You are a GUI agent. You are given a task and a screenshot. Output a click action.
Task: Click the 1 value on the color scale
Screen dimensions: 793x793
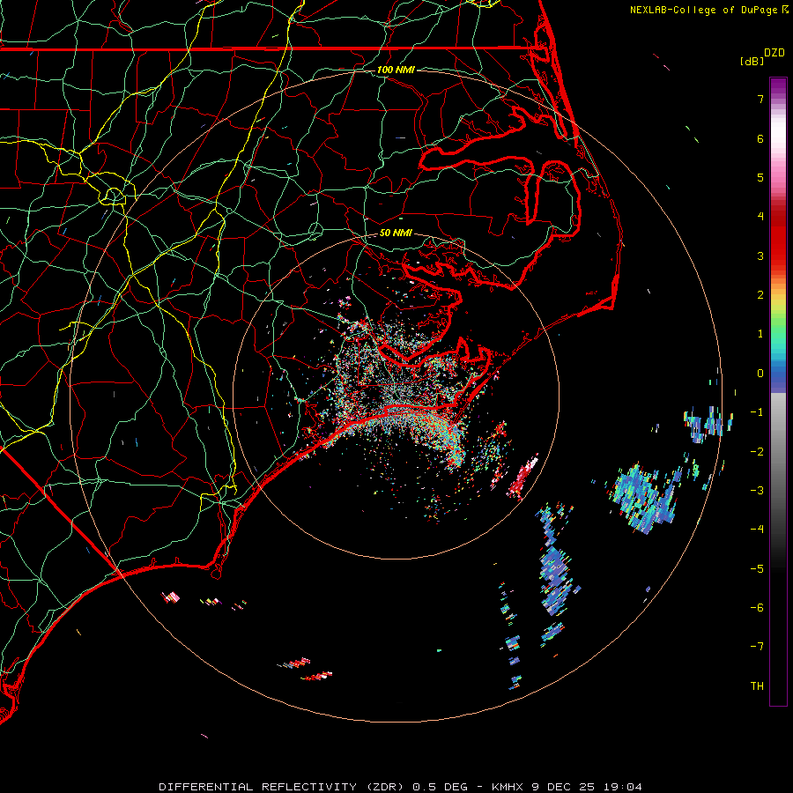(x=760, y=334)
